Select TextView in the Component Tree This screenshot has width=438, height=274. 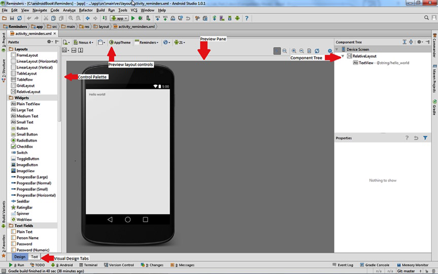(x=366, y=63)
